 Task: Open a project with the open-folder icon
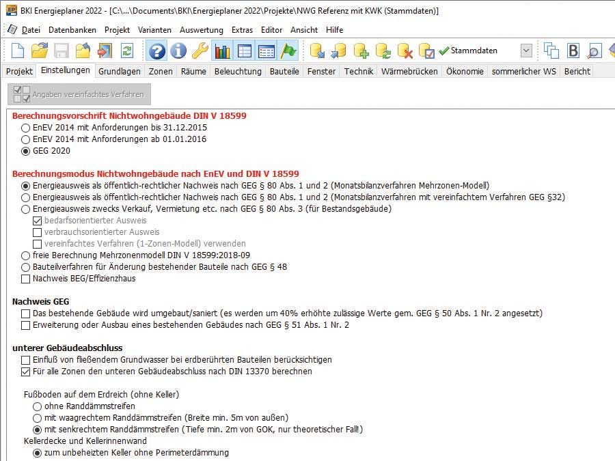pyautogui.click(x=40, y=51)
